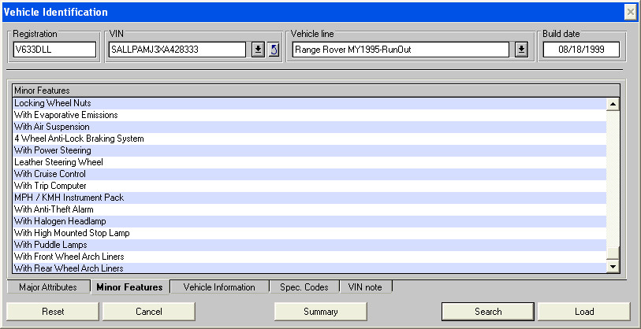641x329 pixels.
Task: Go to the Spec. Codes tab
Action: pos(304,287)
